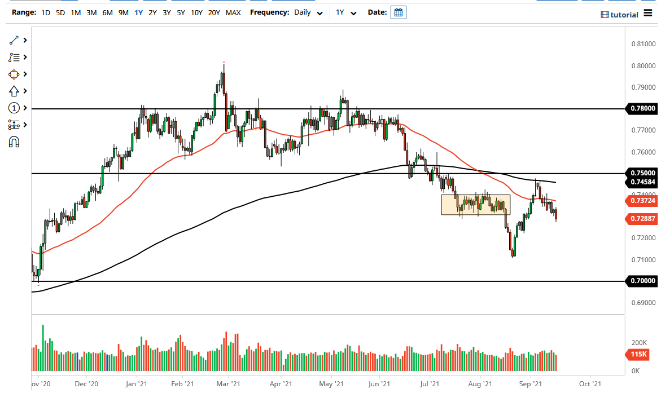This screenshot has height=393, width=661.
Task: Open the 1Y timeframe dropdown
Action: click(x=347, y=12)
